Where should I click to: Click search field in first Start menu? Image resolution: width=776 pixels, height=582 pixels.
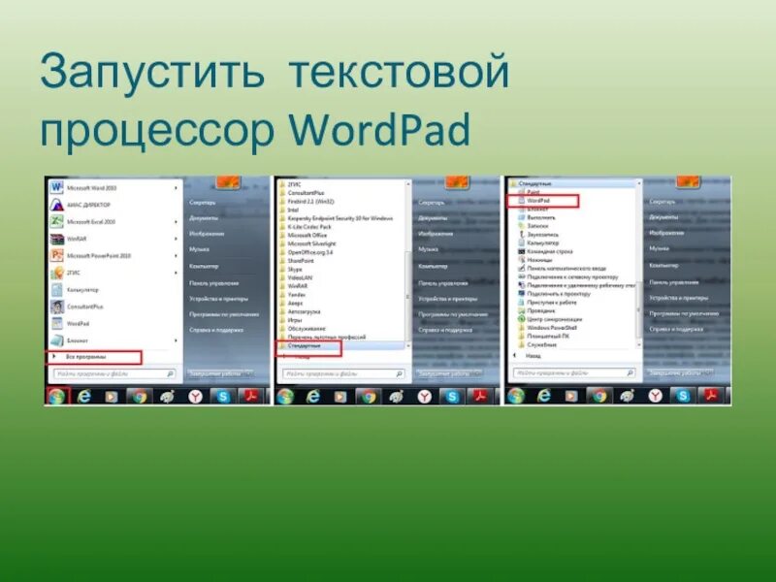point(114,374)
